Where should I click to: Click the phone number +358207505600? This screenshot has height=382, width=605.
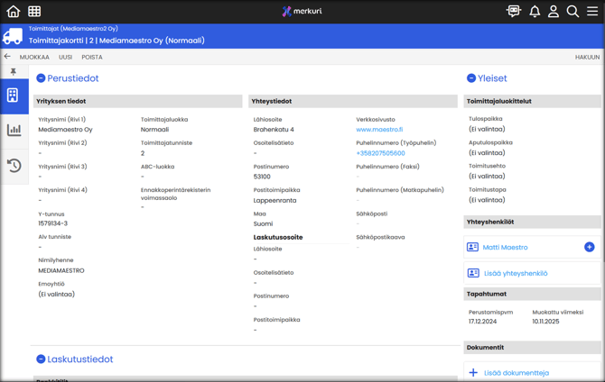click(x=380, y=153)
